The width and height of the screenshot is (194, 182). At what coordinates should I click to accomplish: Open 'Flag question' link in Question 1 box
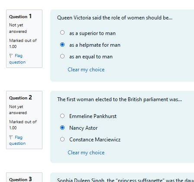[17, 59]
